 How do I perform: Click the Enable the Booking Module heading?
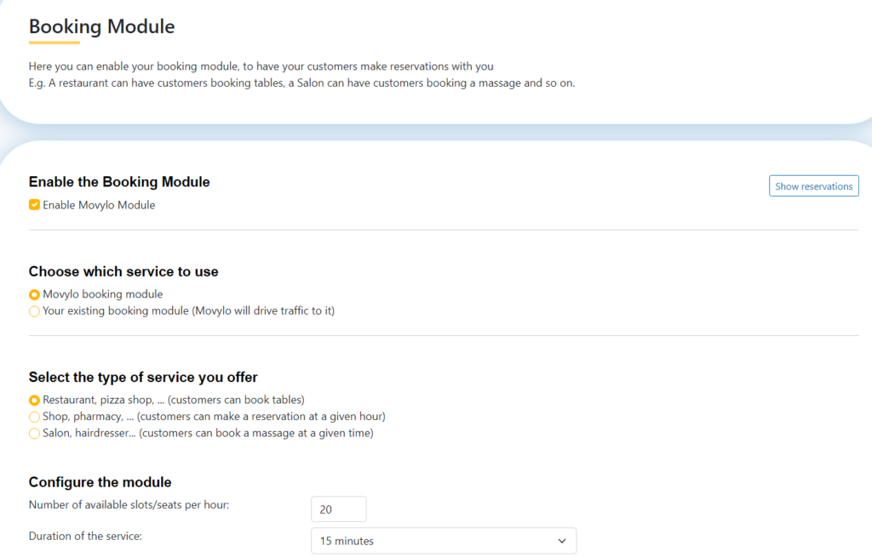[119, 182]
